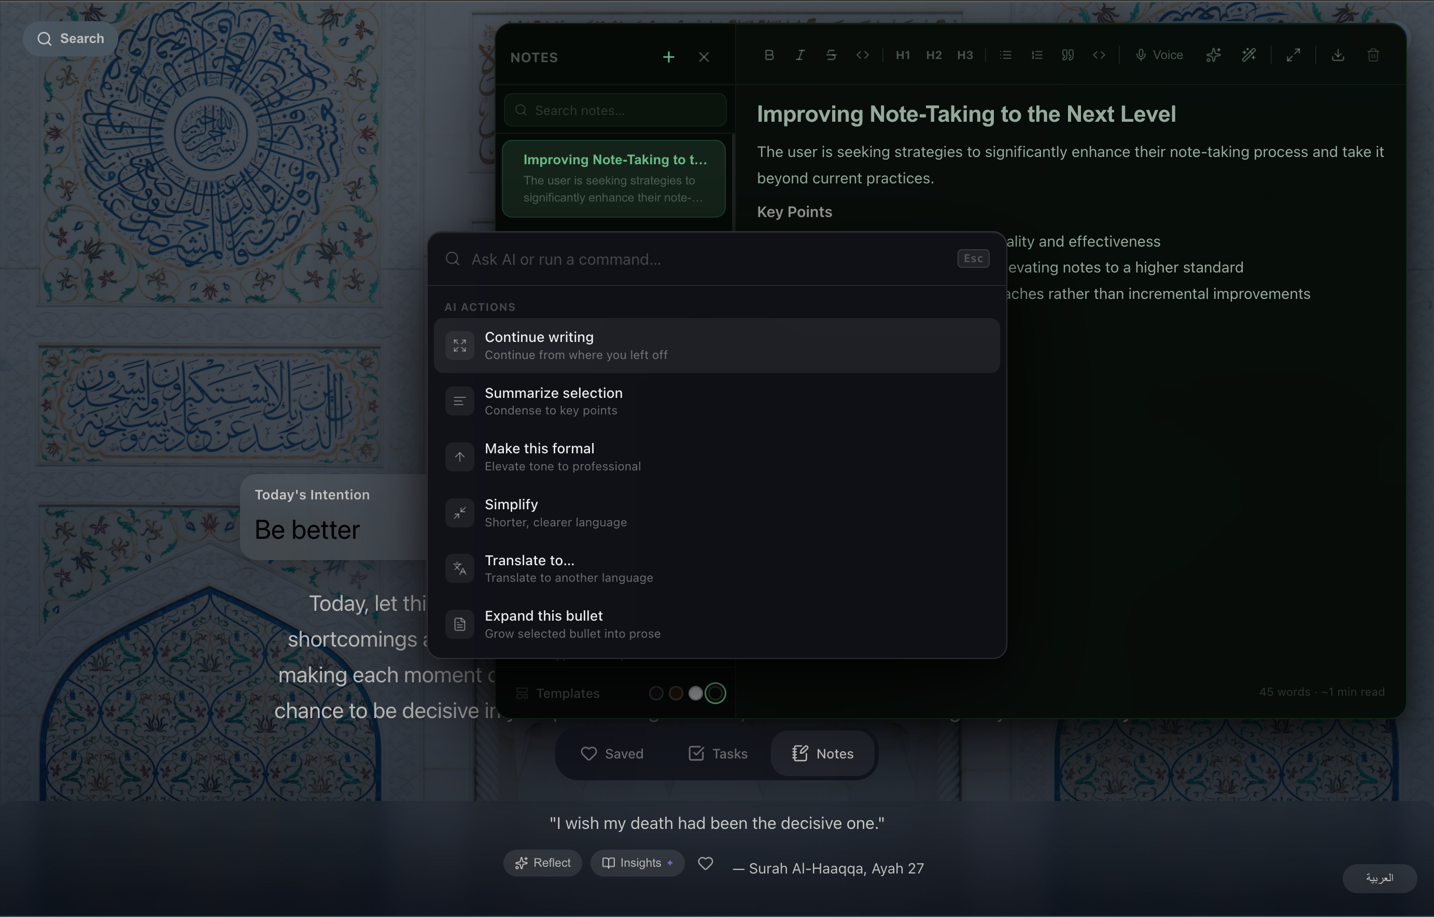The height and width of the screenshot is (917, 1434).
Task: Open the Tasks tab
Action: pos(718,754)
